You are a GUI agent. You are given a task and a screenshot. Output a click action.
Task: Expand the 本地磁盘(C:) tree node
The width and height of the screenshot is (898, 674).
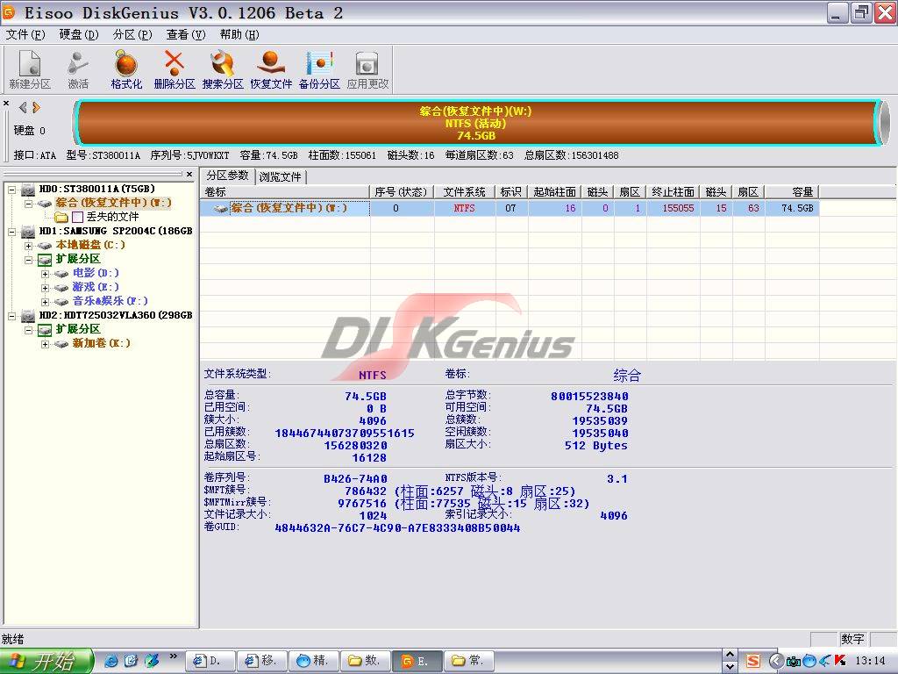(28, 246)
